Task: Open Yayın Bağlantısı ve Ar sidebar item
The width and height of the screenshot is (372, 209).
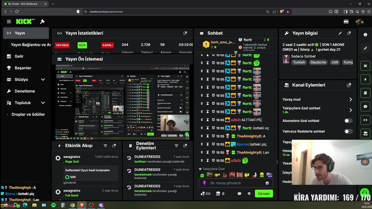Action: click(x=31, y=45)
